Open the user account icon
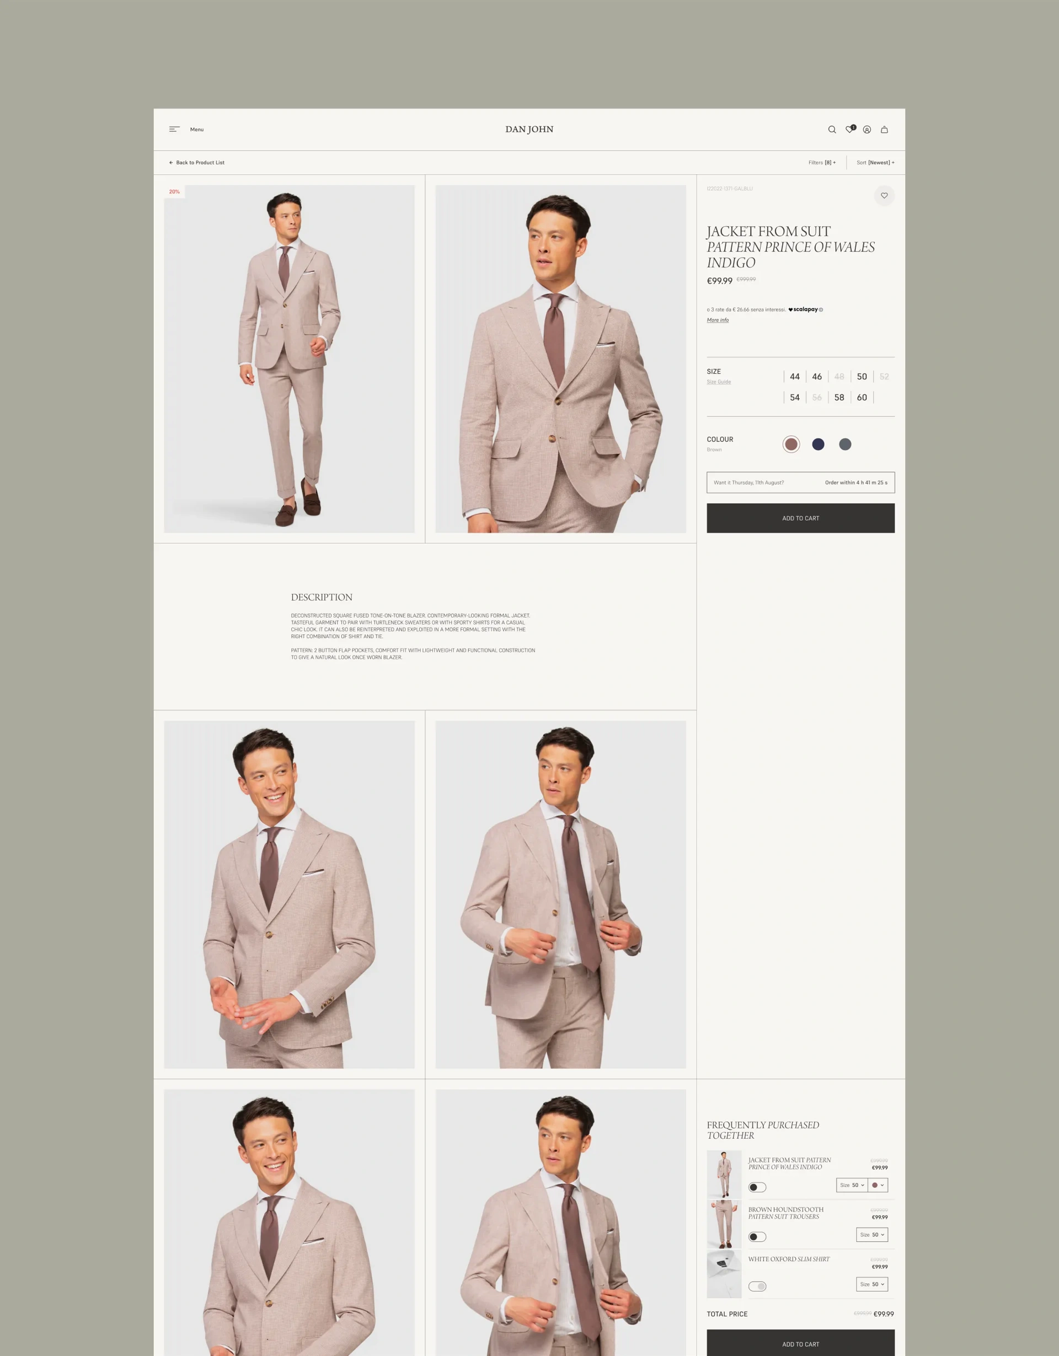Image resolution: width=1059 pixels, height=1356 pixels. (867, 130)
